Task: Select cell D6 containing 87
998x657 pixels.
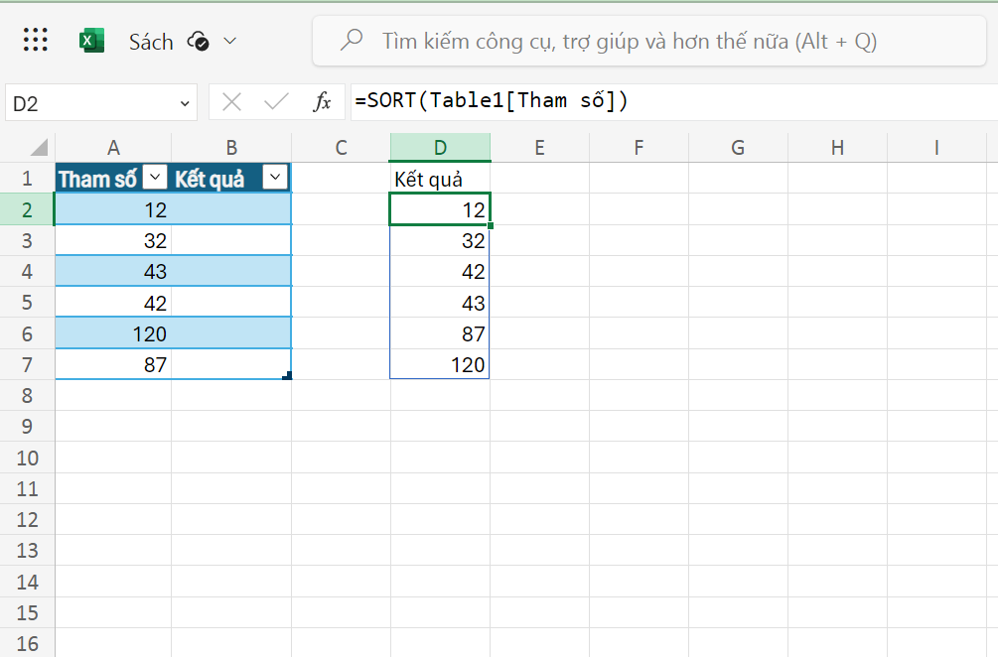Action: tap(440, 333)
